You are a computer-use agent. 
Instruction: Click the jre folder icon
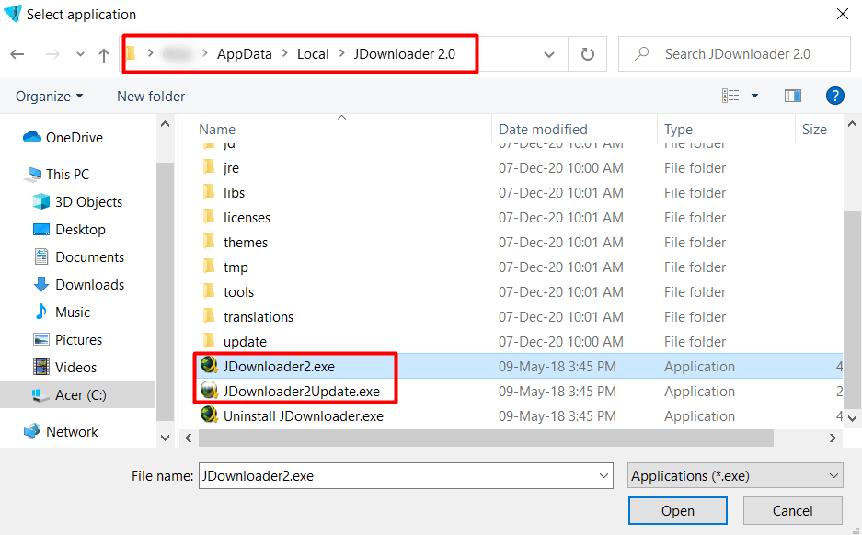(209, 166)
